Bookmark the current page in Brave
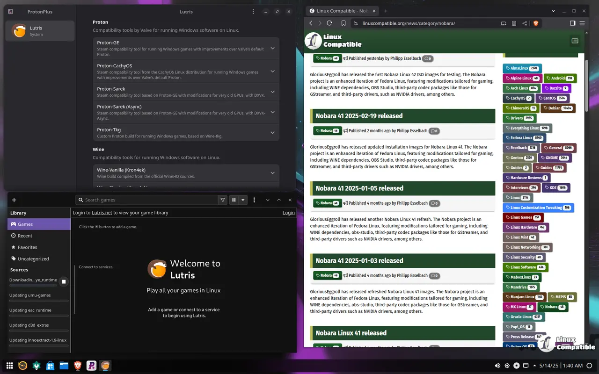The image size is (599, 374). [x=343, y=23]
